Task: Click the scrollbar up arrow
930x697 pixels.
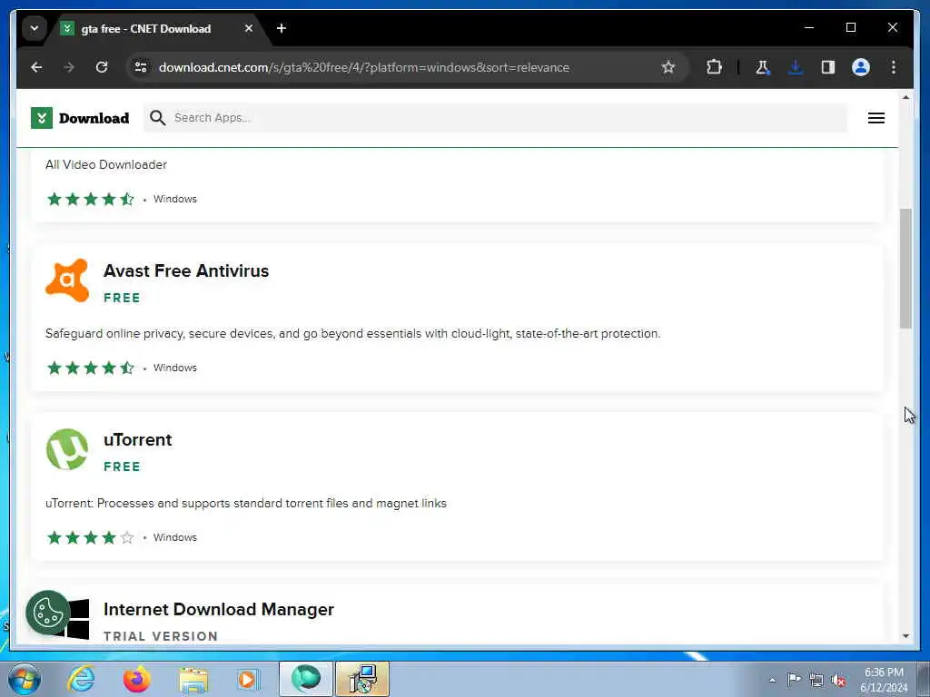Action: [x=905, y=97]
